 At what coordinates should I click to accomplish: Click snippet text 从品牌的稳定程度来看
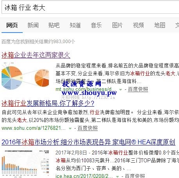coord(81,65)
